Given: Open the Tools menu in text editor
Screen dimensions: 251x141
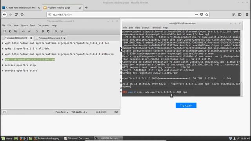Looking at the screenshot, I should [33, 25].
